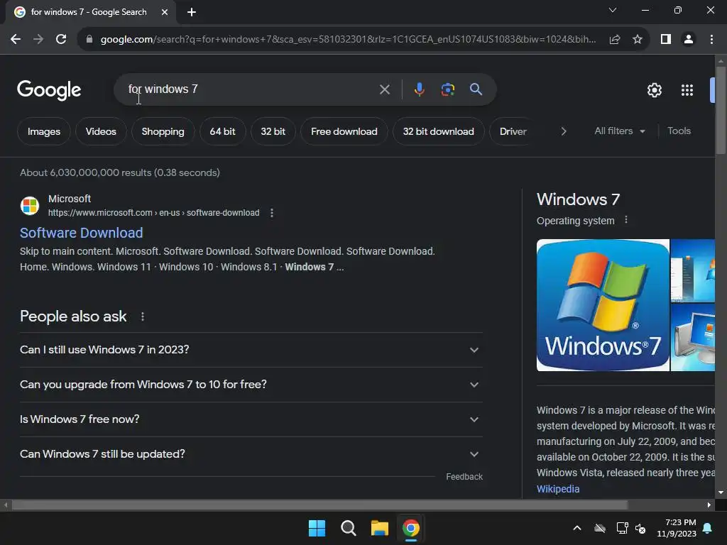Viewport: 727px width, 545px height.
Task: Open Google quick settings gear
Action: point(654,90)
